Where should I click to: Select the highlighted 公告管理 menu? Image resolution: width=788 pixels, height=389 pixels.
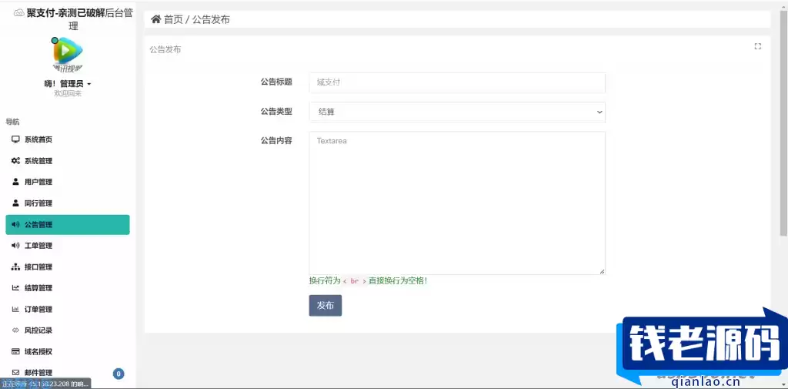[68, 224]
